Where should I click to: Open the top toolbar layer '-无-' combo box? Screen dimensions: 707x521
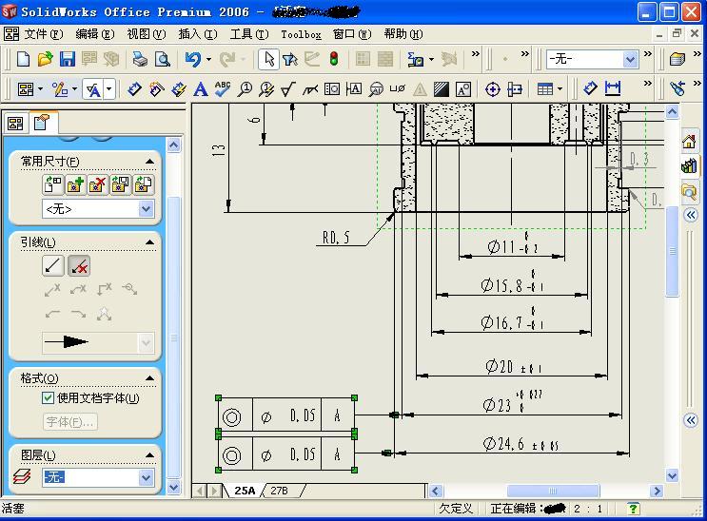(x=629, y=59)
